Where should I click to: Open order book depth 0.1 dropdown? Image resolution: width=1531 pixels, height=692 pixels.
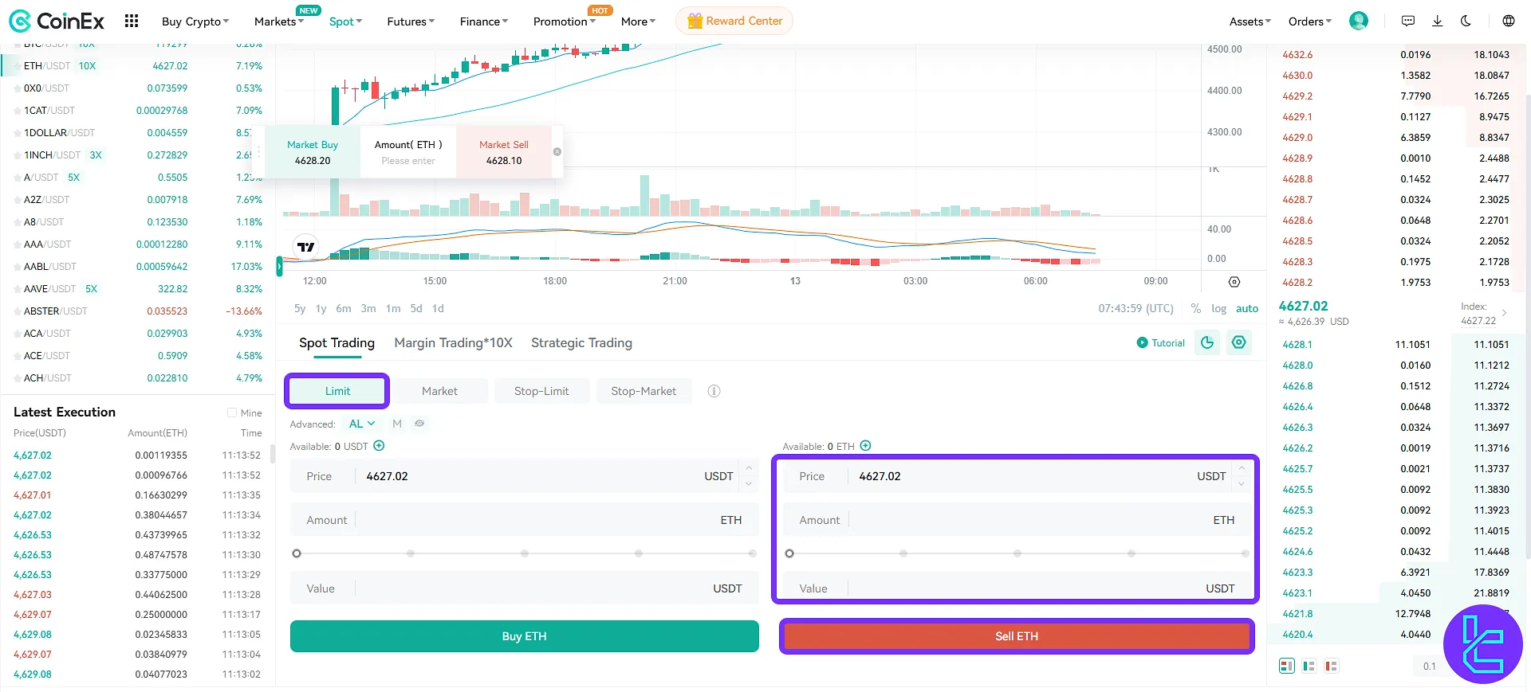1430,667
